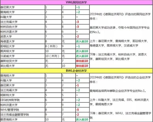The width and height of the screenshot is (153, 122).
Task: Select the 慕尼黑大学 cell under VWL
Action: coord(23,7)
